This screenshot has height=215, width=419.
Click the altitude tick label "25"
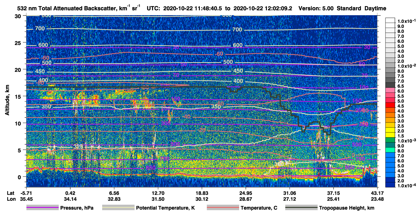(19, 43)
